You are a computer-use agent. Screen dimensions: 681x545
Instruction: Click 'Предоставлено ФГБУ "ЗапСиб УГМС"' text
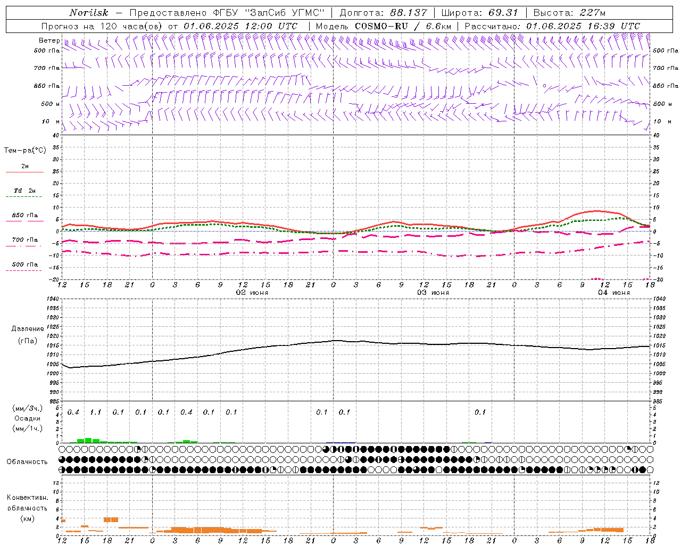[227, 13]
